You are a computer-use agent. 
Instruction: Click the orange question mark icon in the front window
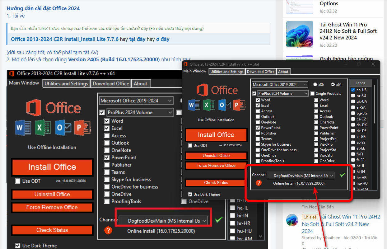259,183
